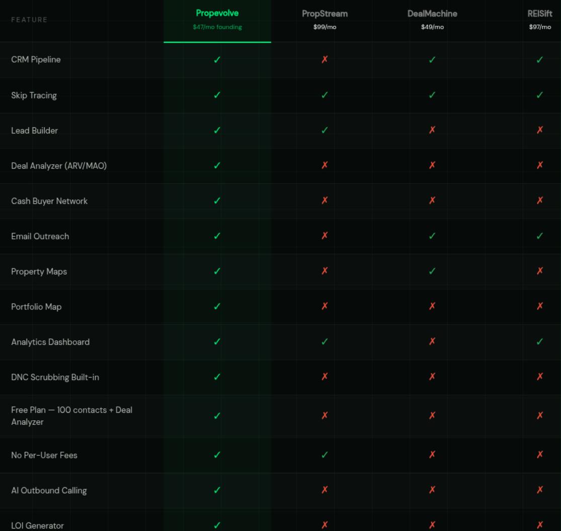Click DealMachine red X for Analytics Dashboard

432,341
